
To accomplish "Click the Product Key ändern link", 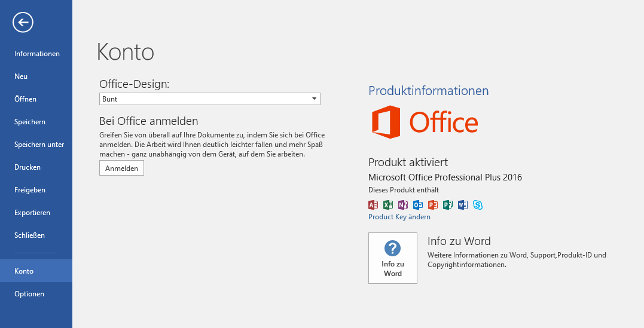I will coord(399,217).
